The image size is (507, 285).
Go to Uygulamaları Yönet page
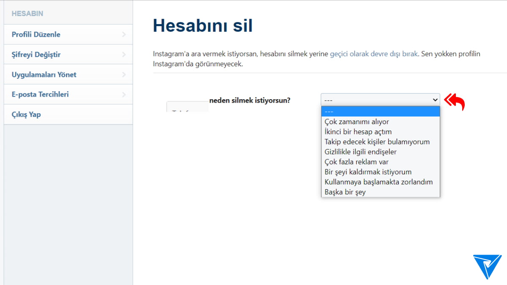[x=44, y=75]
